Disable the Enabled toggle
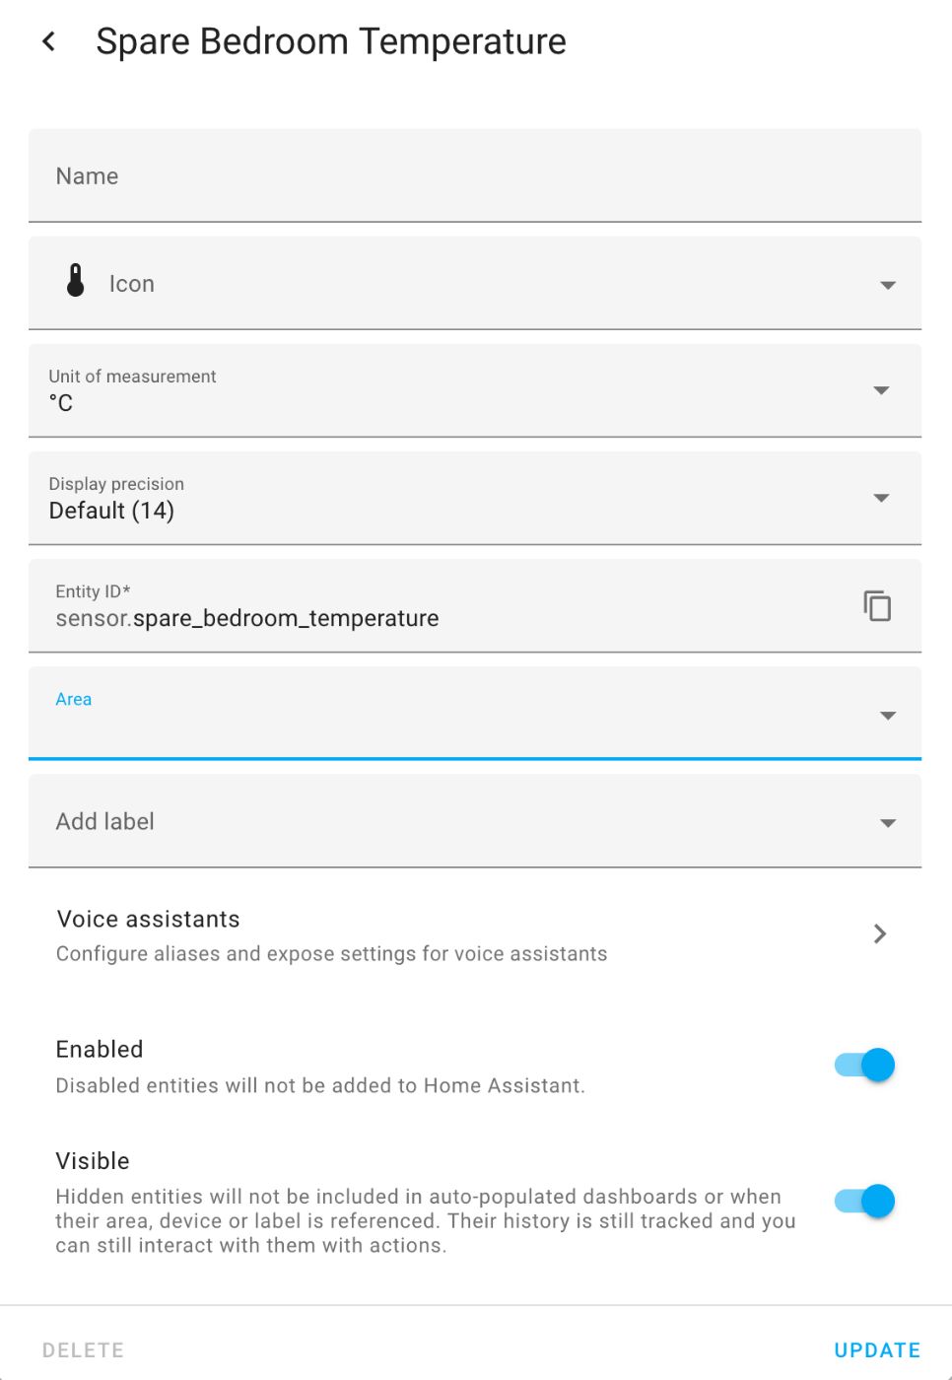Image resolution: width=952 pixels, height=1380 pixels. 861,1065
